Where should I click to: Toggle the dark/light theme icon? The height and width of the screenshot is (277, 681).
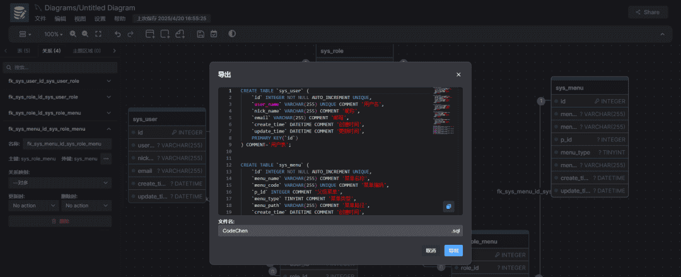pyautogui.click(x=232, y=34)
